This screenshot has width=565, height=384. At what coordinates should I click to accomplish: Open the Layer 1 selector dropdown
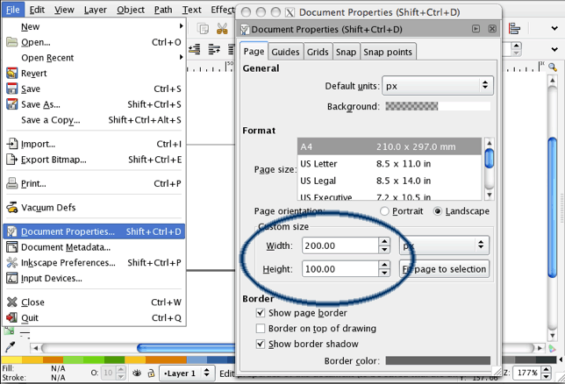pyautogui.click(x=187, y=373)
